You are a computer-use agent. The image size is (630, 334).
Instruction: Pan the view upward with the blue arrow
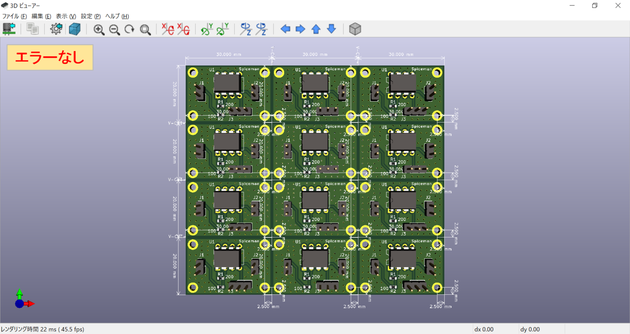point(316,29)
